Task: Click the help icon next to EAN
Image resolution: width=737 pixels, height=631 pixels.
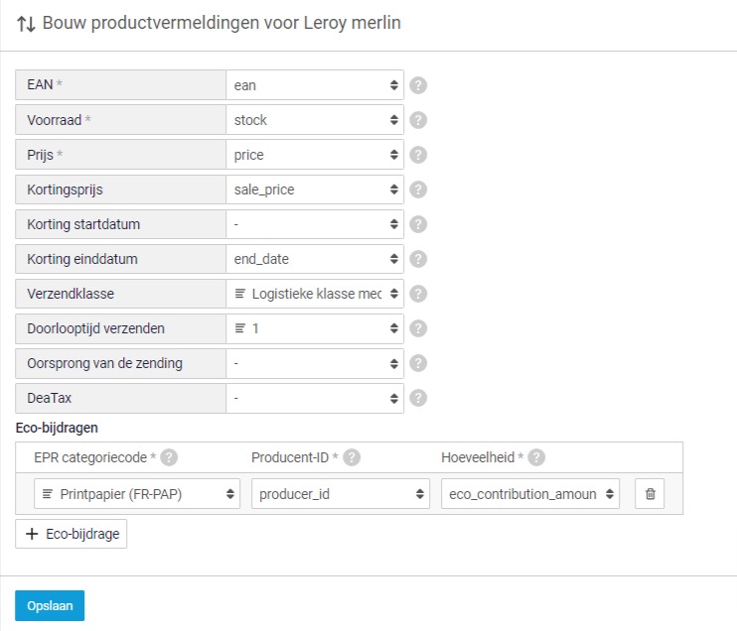Action: tap(418, 85)
